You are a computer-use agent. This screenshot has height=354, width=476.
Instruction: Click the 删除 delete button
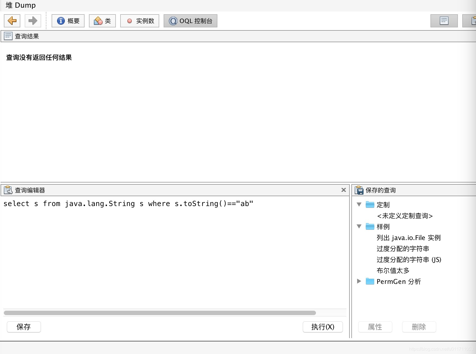(x=419, y=327)
